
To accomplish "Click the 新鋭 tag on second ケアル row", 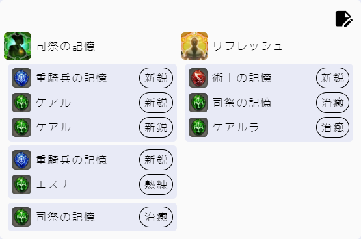I will point(156,127).
